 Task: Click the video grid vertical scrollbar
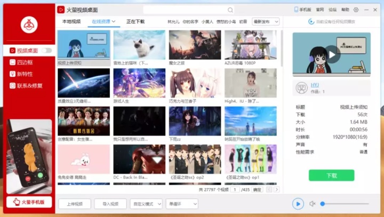click(x=282, y=48)
